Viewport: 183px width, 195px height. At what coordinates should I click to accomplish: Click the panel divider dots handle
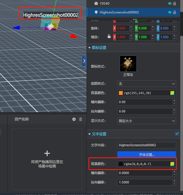(x=135, y=19)
